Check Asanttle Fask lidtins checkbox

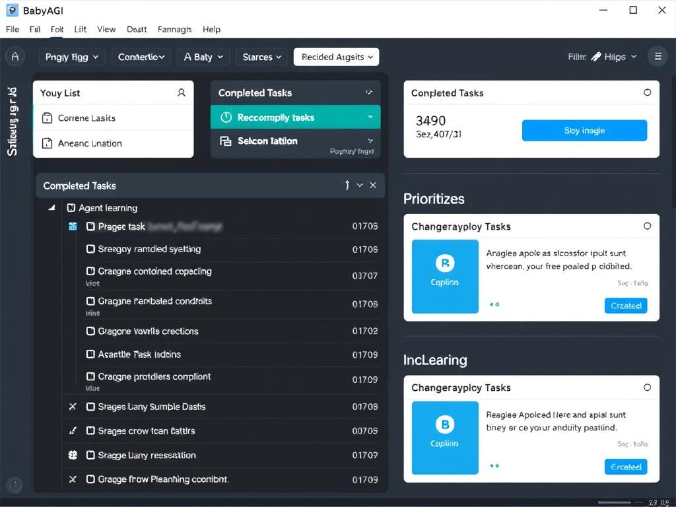(90, 354)
